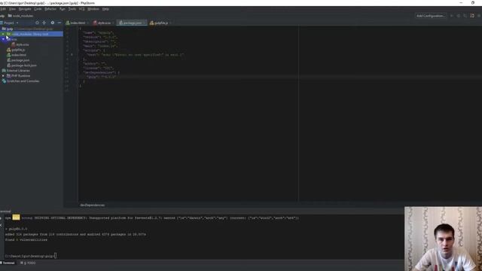
Task: Open the Run menu
Action: pyautogui.click(x=63, y=9)
